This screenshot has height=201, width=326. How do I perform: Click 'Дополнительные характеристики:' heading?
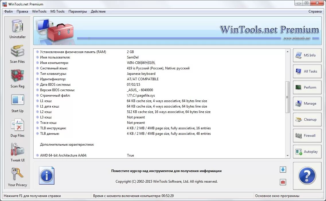67,145
